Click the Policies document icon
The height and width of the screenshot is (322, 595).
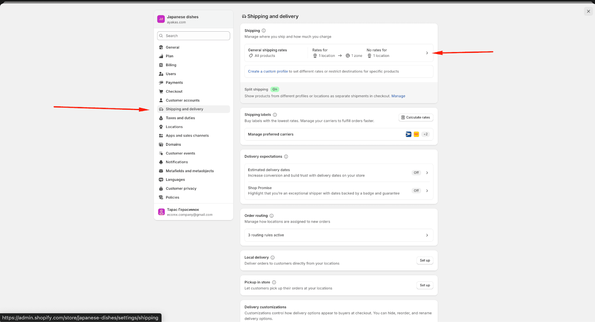pos(161,197)
